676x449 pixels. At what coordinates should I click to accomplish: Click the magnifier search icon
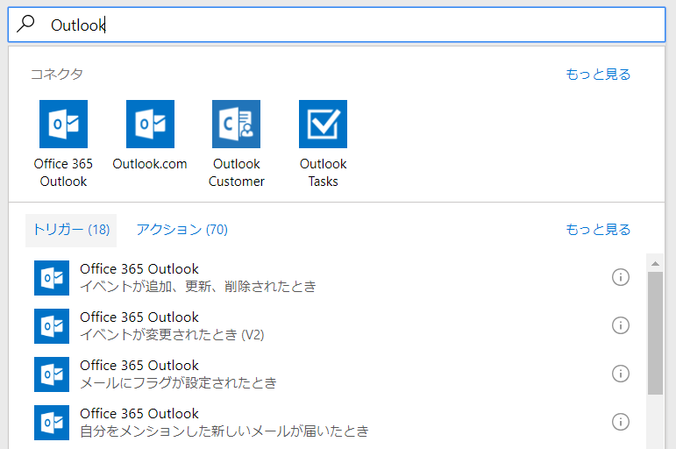(x=25, y=24)
